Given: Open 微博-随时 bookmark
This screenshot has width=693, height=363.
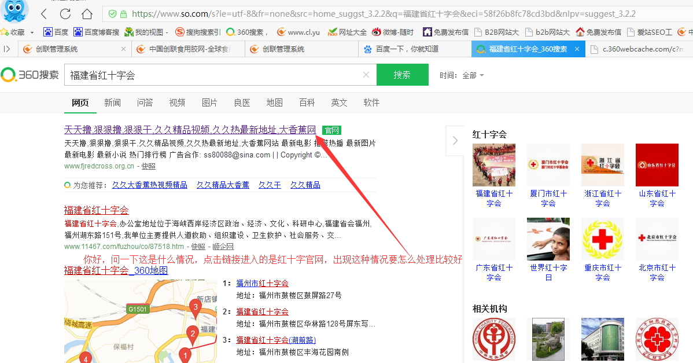Looking at the screenshot, I should [x=393, y=32].
